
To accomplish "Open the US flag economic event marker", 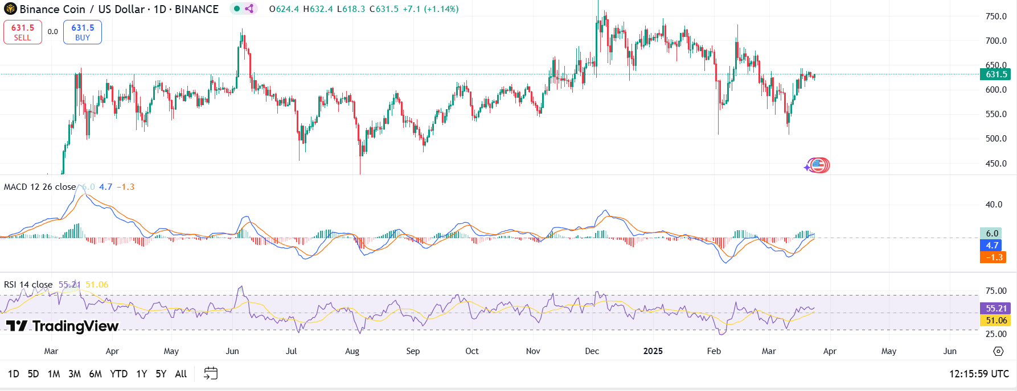I will pos(818,165).
